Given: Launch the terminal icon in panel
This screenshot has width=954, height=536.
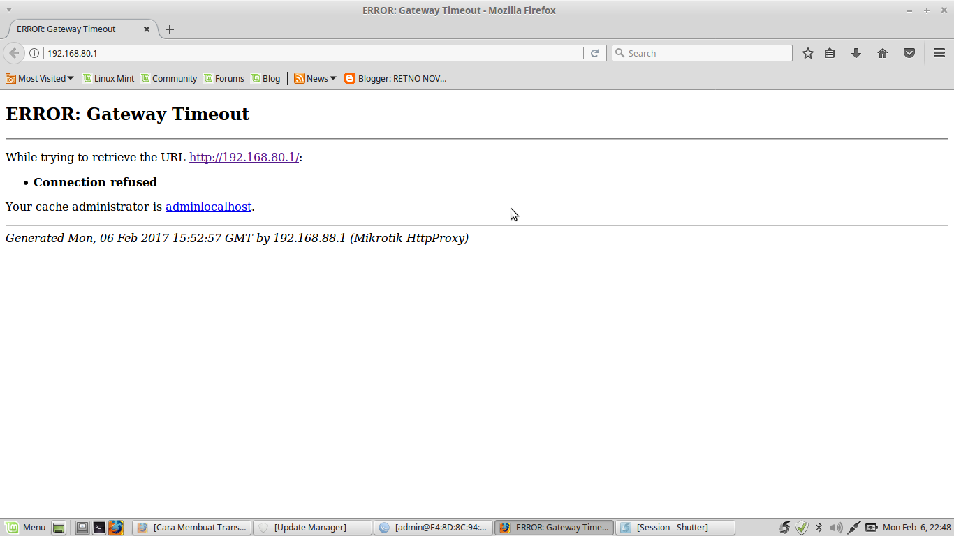Looking at the screenshot, I should coord(99,528).
